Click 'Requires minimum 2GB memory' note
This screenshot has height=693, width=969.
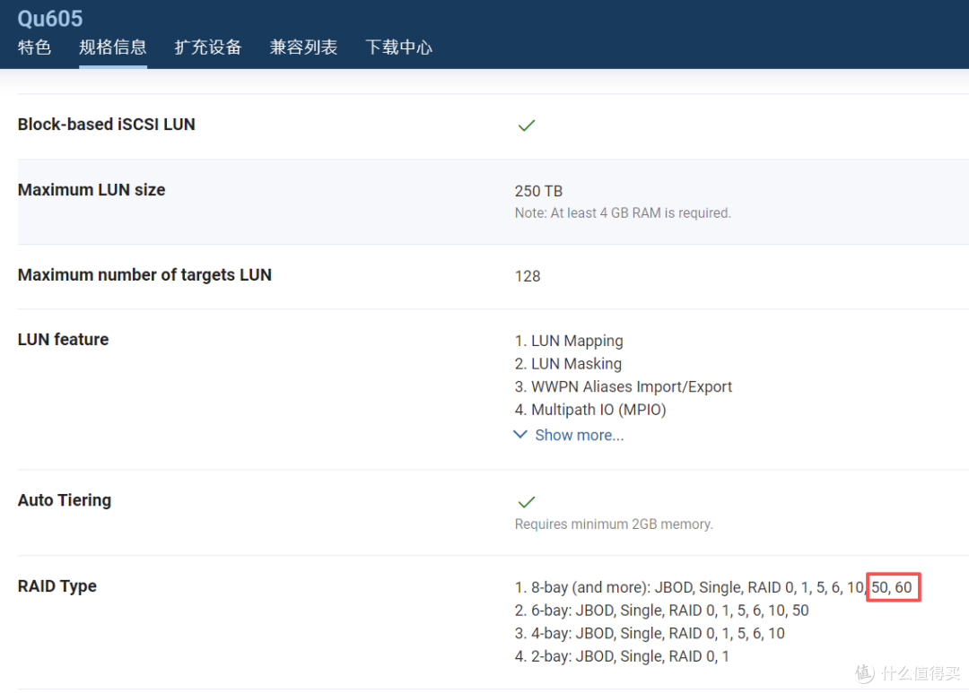(614, 524)
